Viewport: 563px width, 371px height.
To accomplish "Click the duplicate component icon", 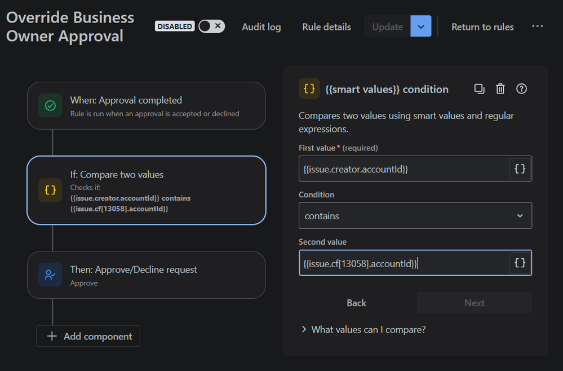I will pyautogui.click(x=479, y=89).
